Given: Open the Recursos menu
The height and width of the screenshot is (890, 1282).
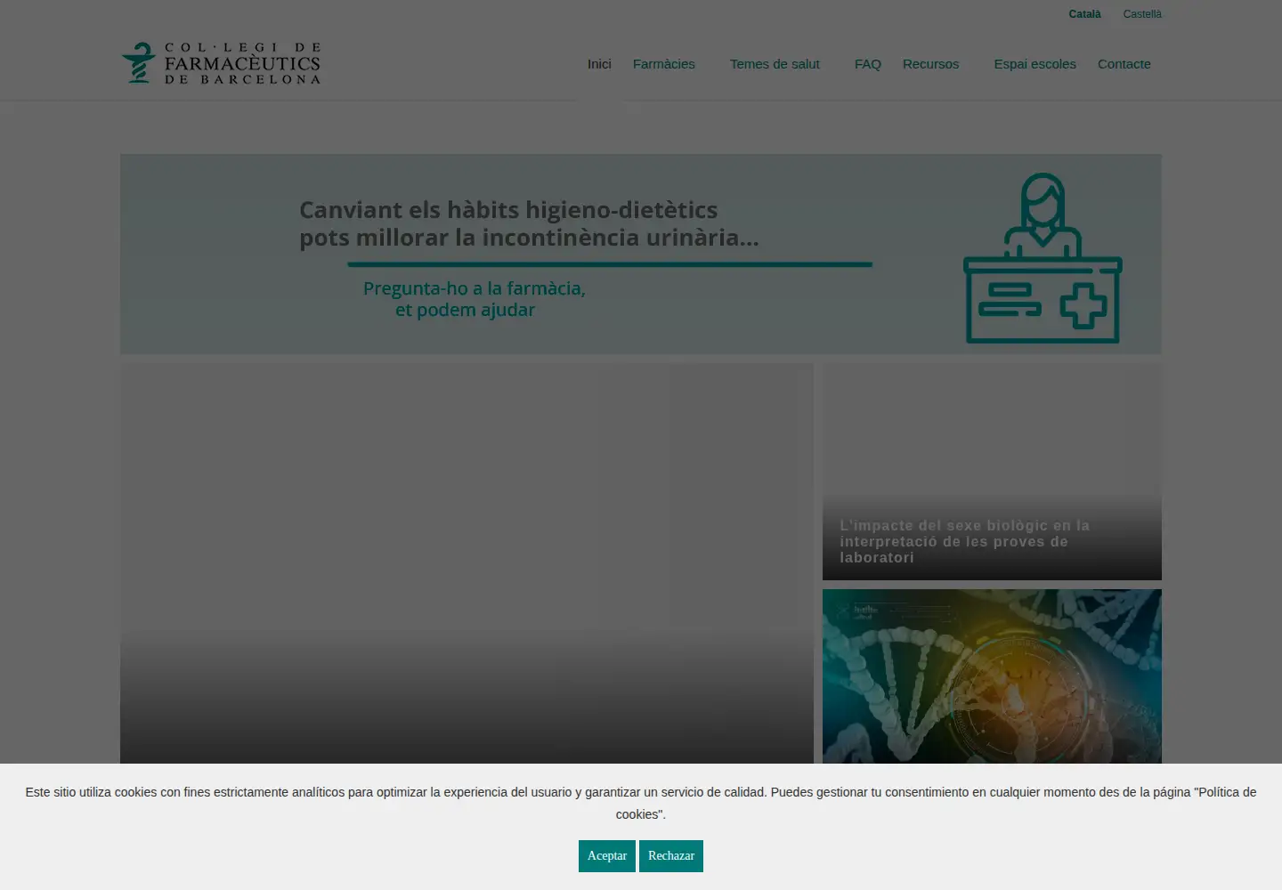Looking at the screenshot, I should point(930,64).
